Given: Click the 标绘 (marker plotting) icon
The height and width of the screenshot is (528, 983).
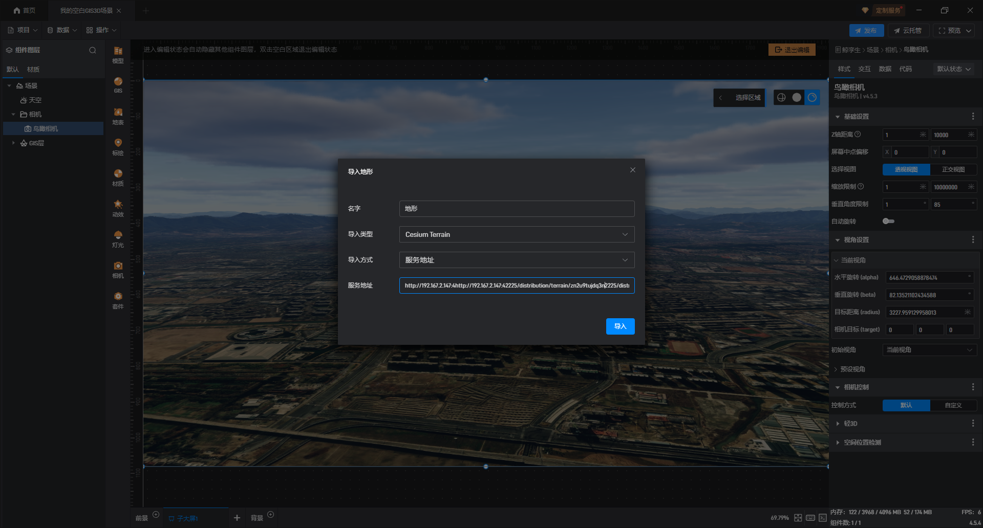Looking at the screenshot, I should point(118,145).
